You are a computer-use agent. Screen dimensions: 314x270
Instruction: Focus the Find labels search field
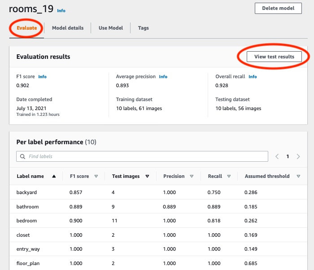coord(144,156)
